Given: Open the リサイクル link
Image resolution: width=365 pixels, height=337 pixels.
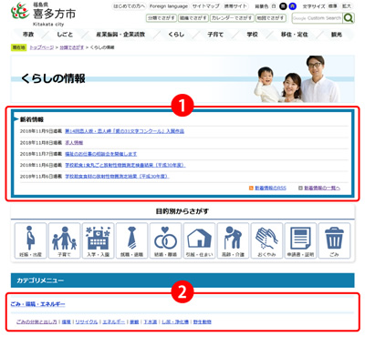Looking at the screenshot, I should [87, 322].
